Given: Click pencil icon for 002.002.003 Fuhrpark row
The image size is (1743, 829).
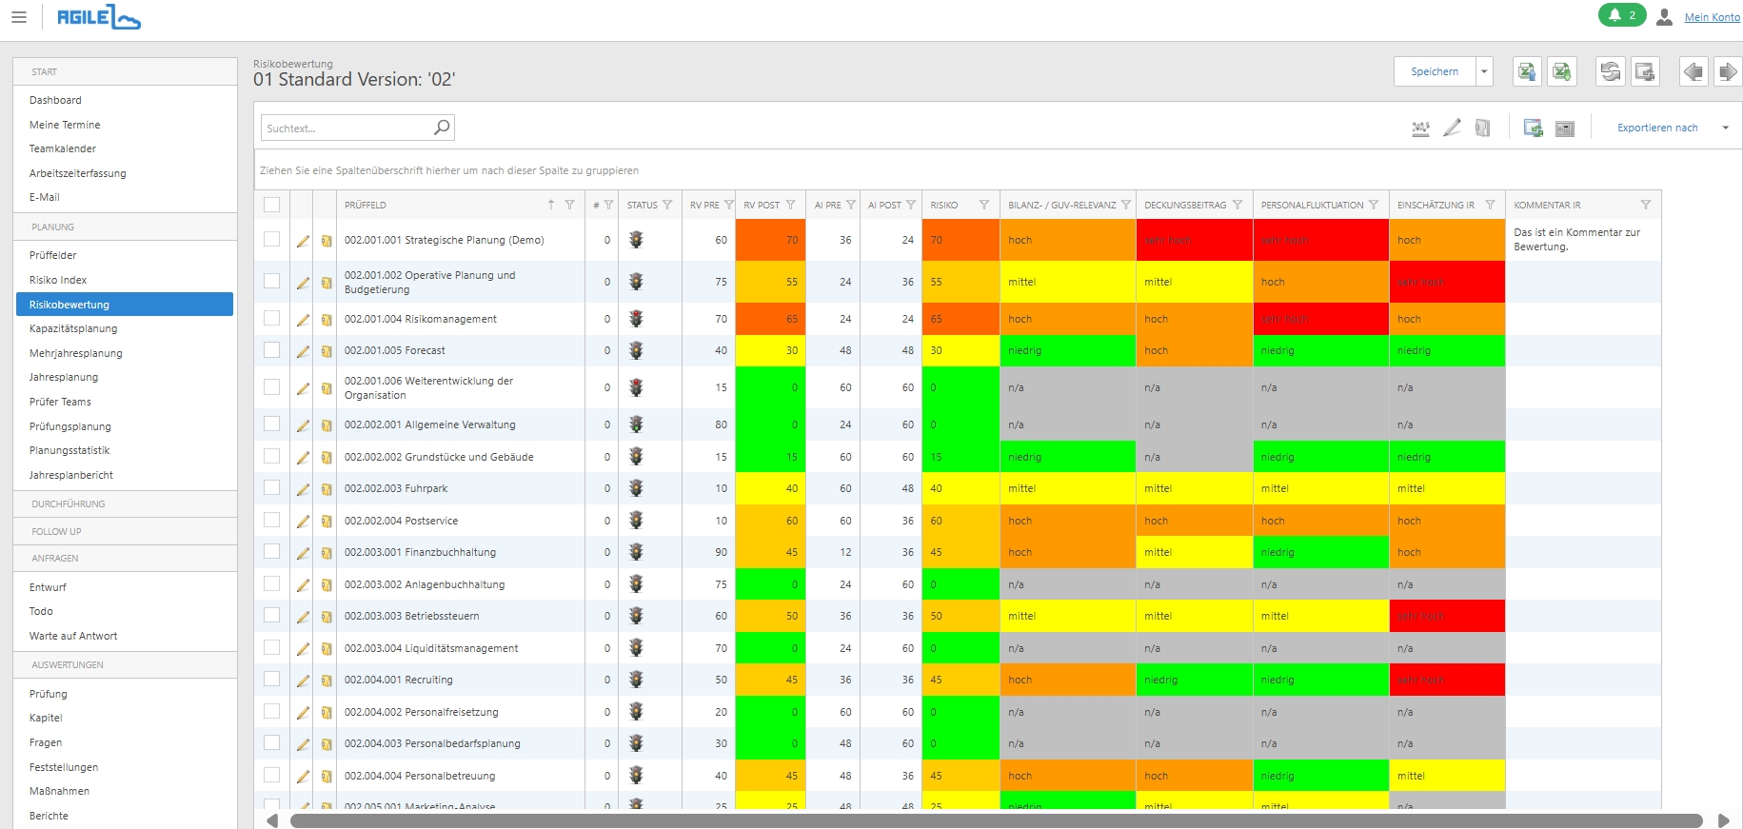Looking at the screenshot, I should pyautogui.click(x=303, y=489).
